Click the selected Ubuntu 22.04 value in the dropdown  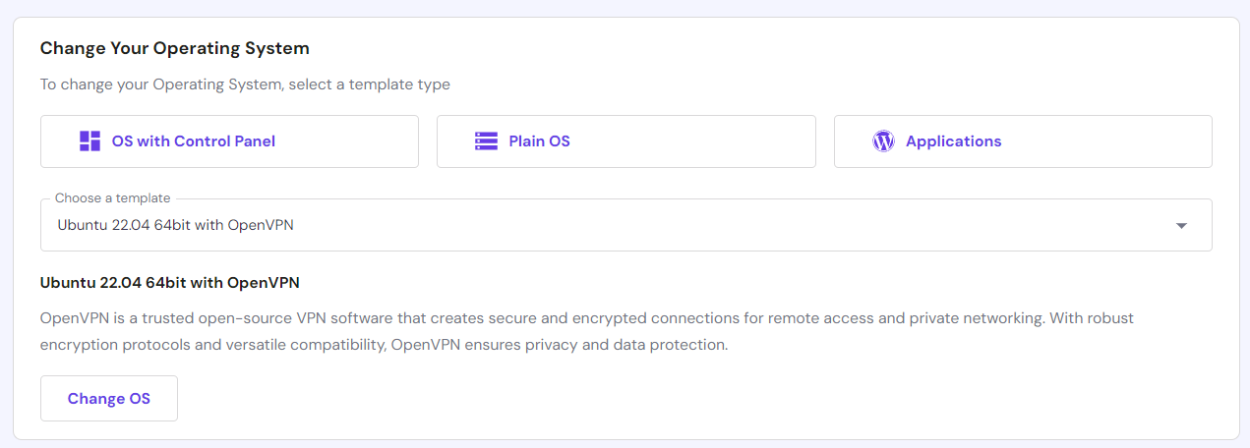176,225
